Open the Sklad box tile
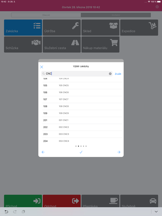Screen dimensions: 162x216 [100, 28]
